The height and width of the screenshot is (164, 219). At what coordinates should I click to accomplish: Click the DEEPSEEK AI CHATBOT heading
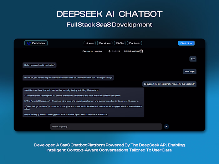[109, 14]
